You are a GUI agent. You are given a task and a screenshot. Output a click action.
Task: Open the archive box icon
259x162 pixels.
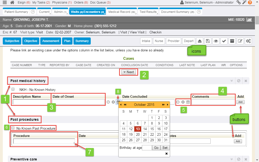click(232, 41)
